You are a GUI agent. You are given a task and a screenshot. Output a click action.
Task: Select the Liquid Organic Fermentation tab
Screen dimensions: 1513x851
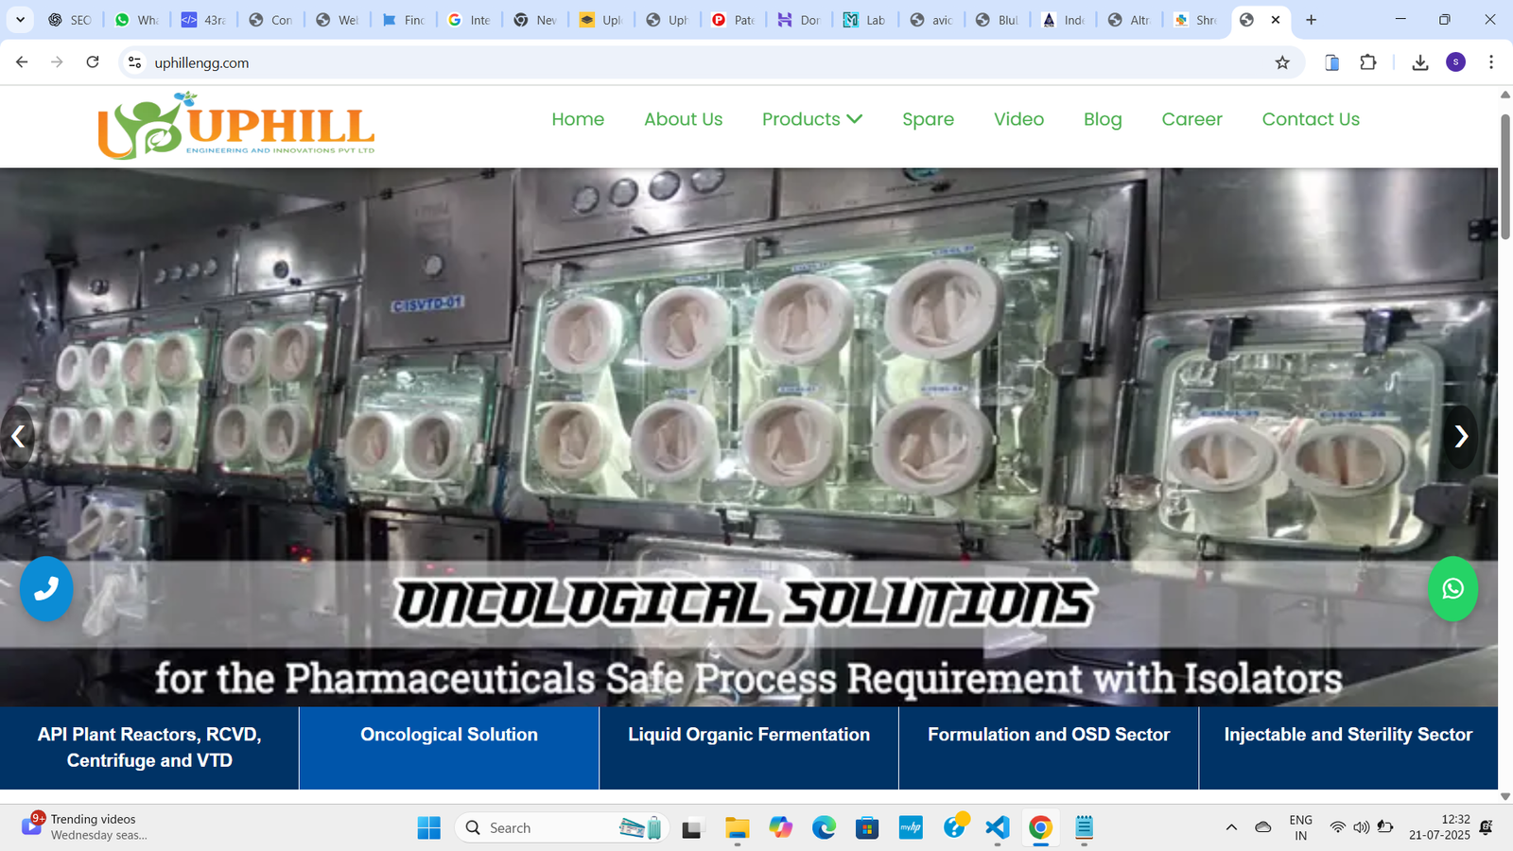749,735
